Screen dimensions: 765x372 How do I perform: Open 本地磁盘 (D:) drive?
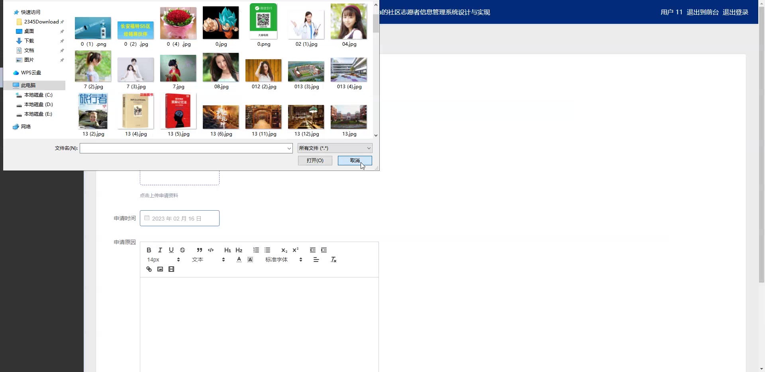point(38,105)
